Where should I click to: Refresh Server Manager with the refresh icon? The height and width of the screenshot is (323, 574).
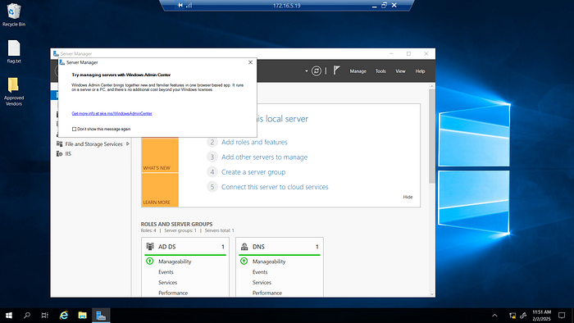[317, 71]
